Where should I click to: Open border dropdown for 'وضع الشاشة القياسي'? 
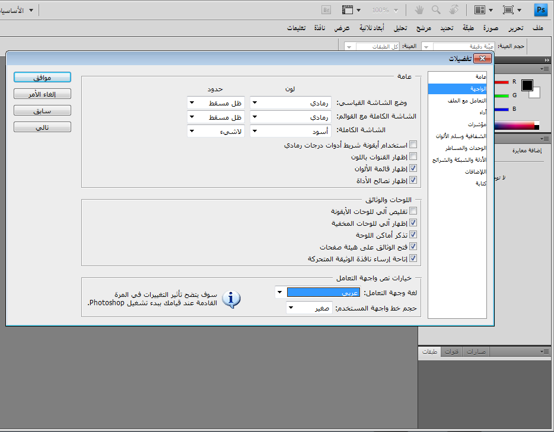point(216,103)
